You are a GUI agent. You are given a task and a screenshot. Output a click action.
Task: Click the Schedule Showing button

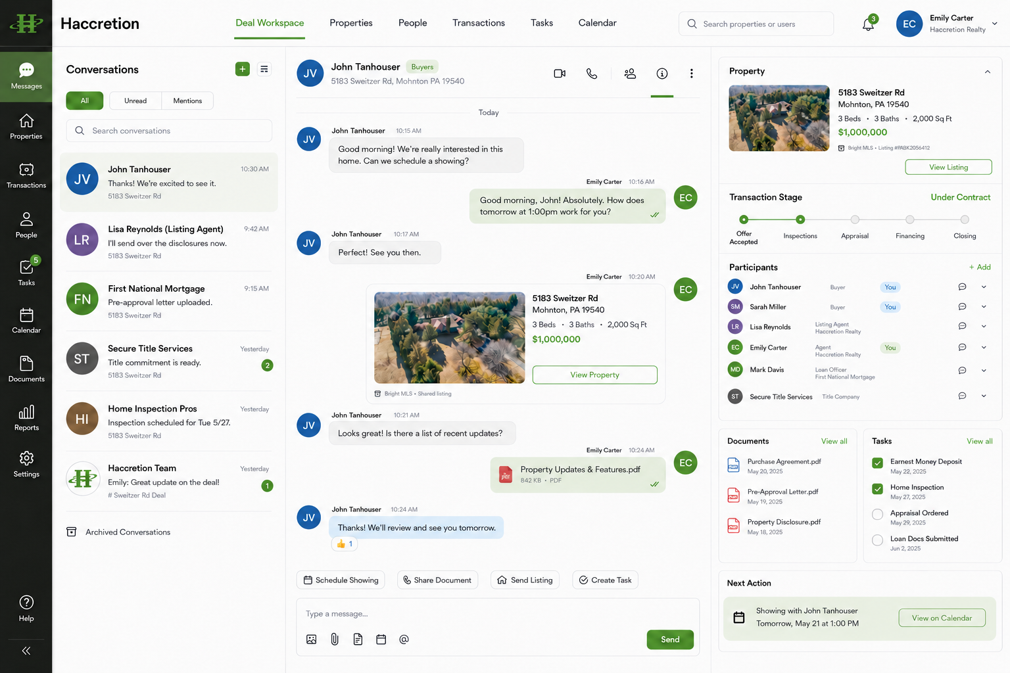341,580
